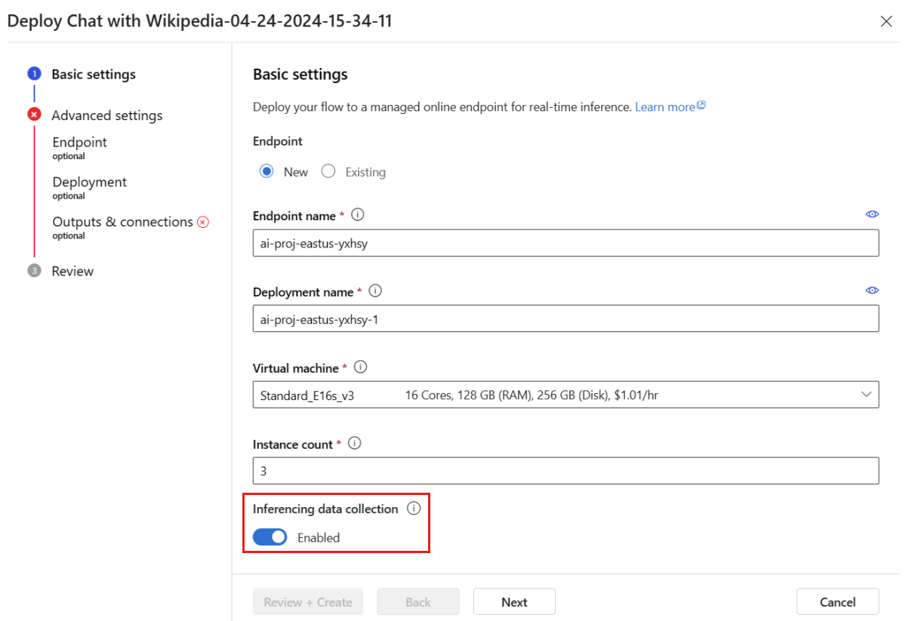Jump to the Review step

click(72, 271)
